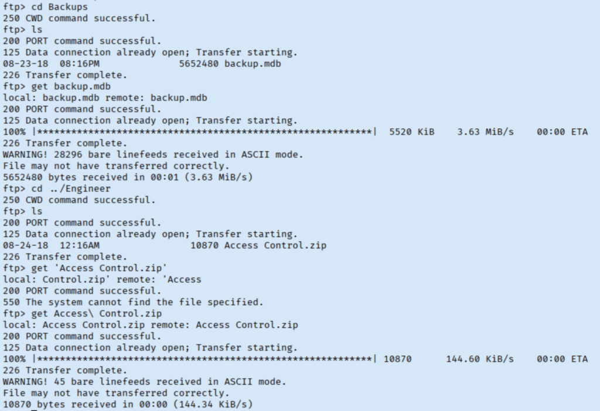Click the backup.mdb transfer progress bar
Viewport: 600px width, 411px height.
tap(204, 132)
